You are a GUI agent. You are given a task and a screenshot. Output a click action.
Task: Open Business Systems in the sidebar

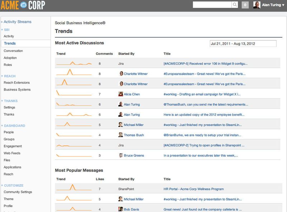17,90
